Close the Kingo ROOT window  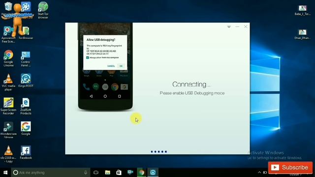(x=246, y=27)
